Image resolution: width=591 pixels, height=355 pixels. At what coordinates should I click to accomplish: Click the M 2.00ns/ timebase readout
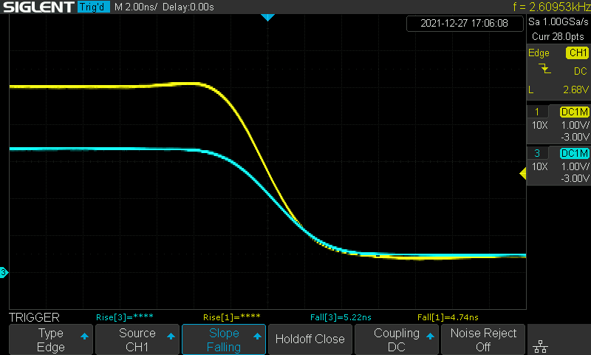(136, 7)
